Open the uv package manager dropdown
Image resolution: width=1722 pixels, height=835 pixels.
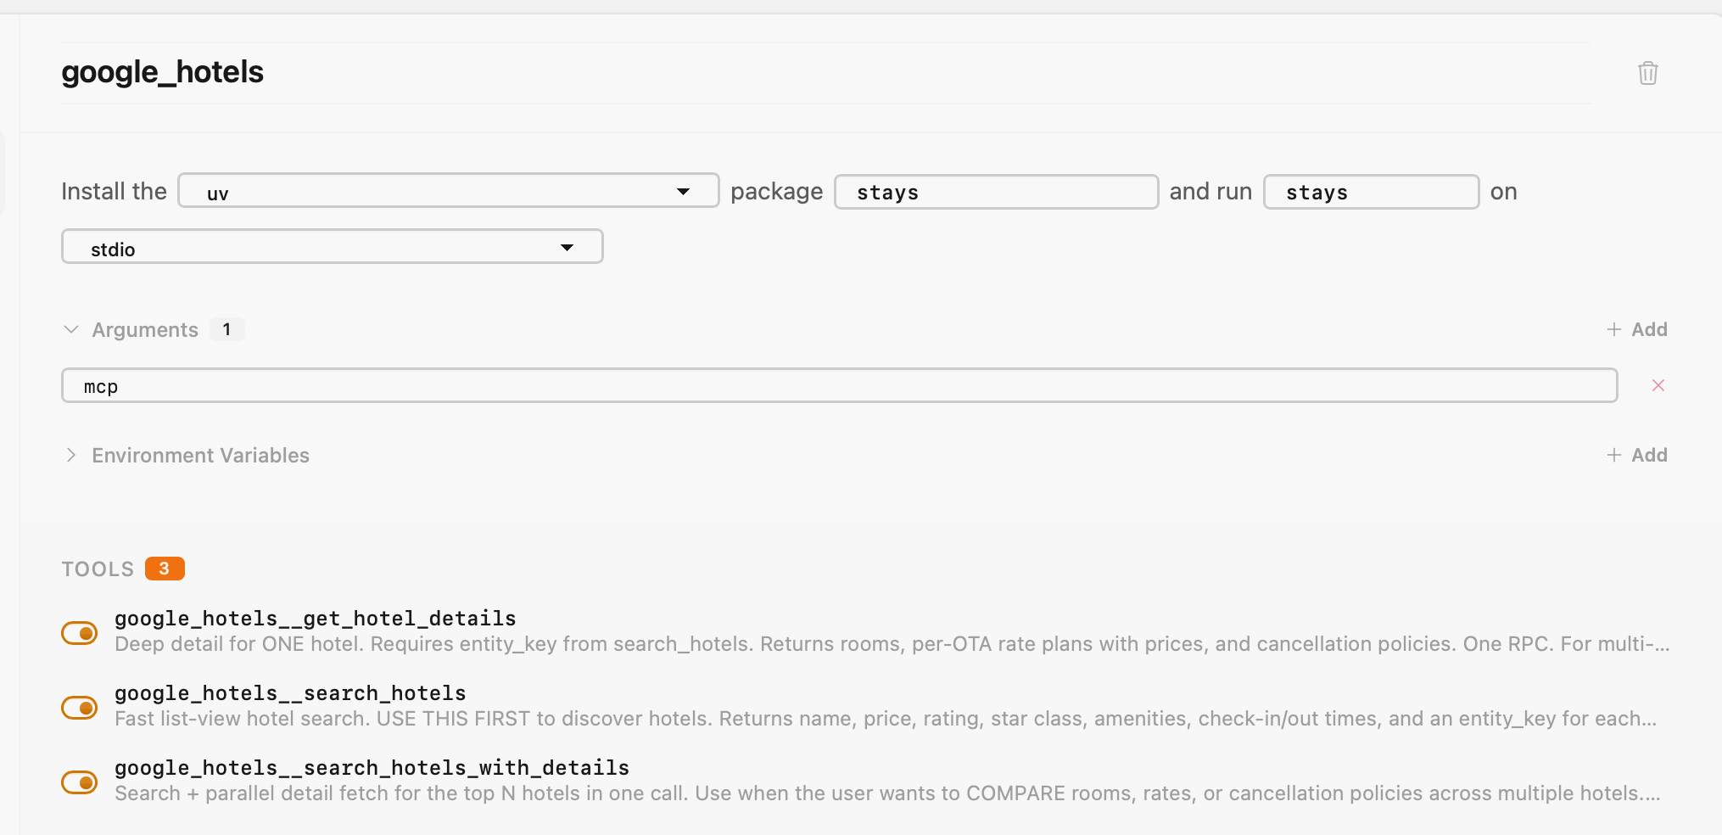pos(448,191)
